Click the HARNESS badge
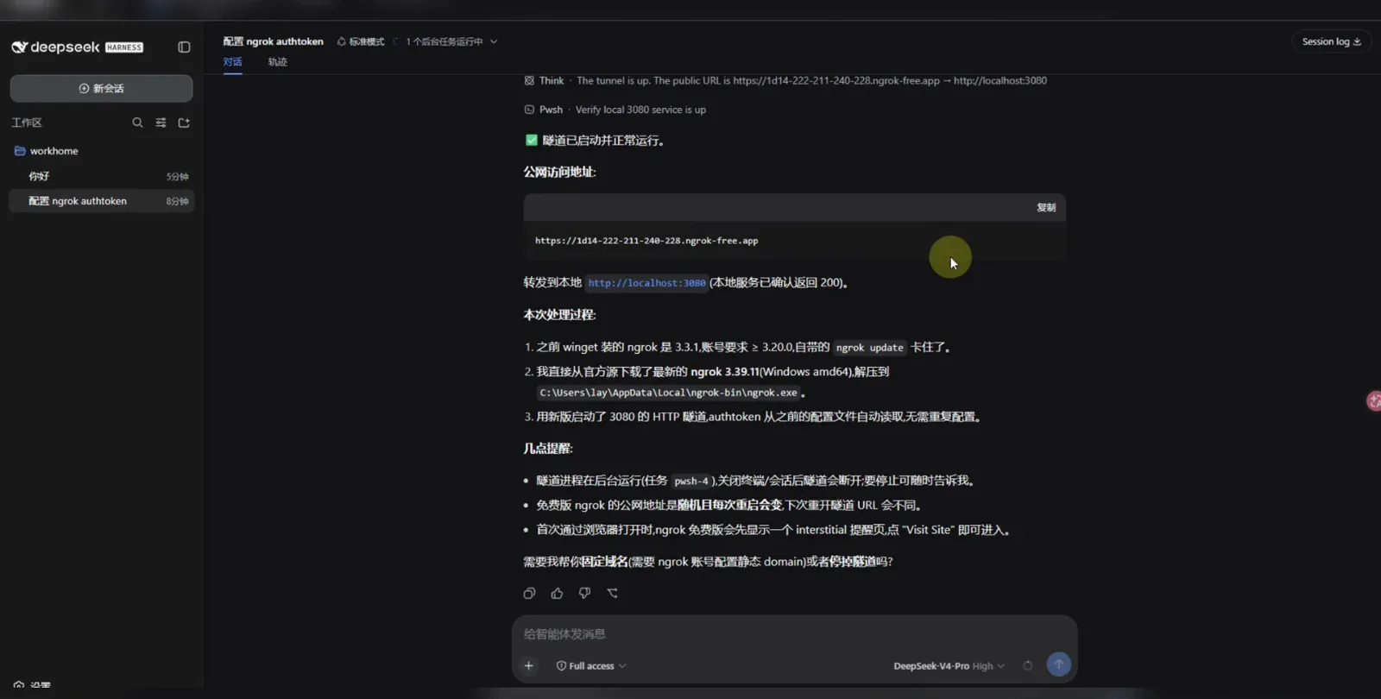 pos(124,47)
